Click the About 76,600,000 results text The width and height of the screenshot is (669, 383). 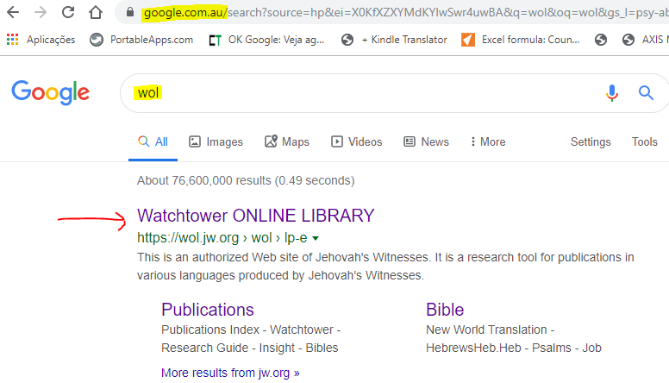coord(246,180)
